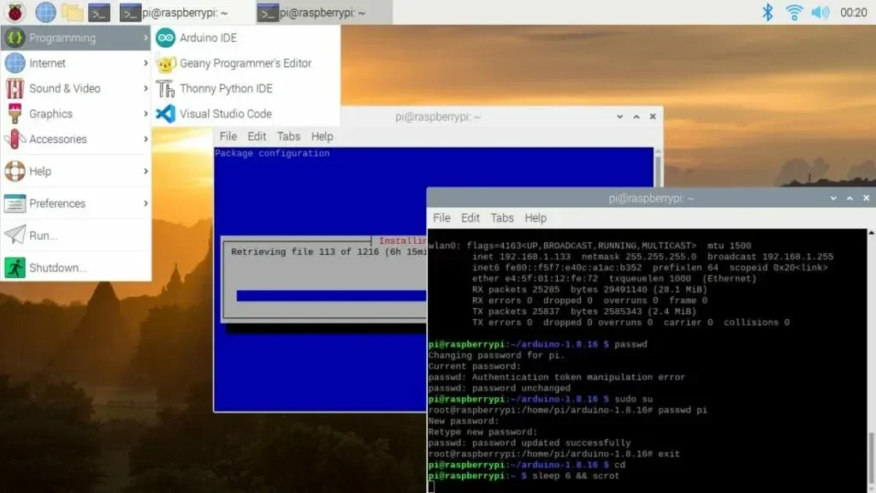Open Edit menu in front terminal window
The width and height of the screenshot is (876, 493).
[470, 218]
